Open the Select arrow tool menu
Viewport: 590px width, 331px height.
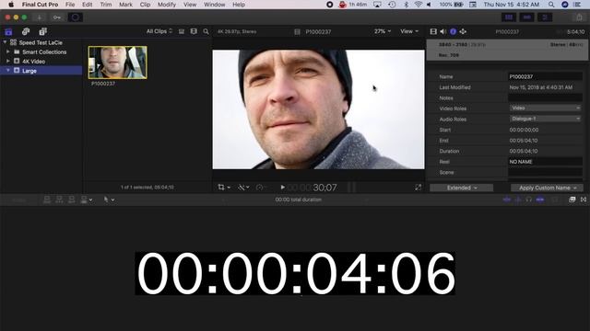pyautogui.click(x=109, y=200)
